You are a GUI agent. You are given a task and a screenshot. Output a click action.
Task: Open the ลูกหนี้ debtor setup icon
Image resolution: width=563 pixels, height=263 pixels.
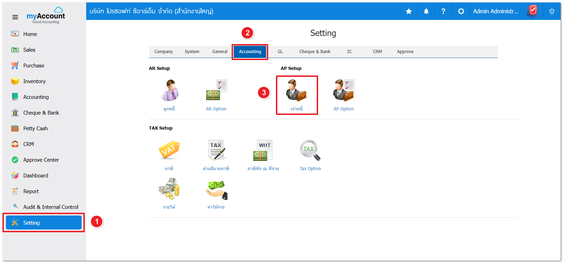[169, 90]
